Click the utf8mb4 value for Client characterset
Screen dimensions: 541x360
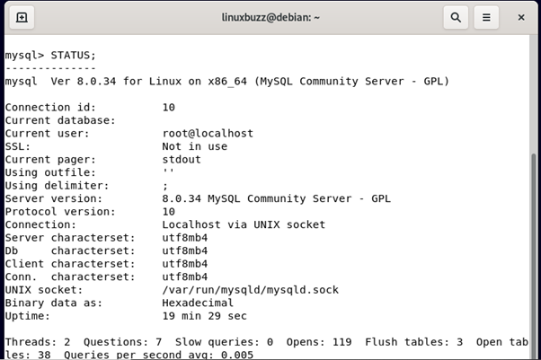(x=185, y=264)
